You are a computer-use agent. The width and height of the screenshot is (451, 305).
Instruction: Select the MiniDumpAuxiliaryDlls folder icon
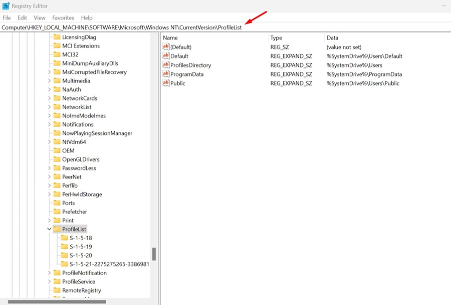(x=57, y=63)
